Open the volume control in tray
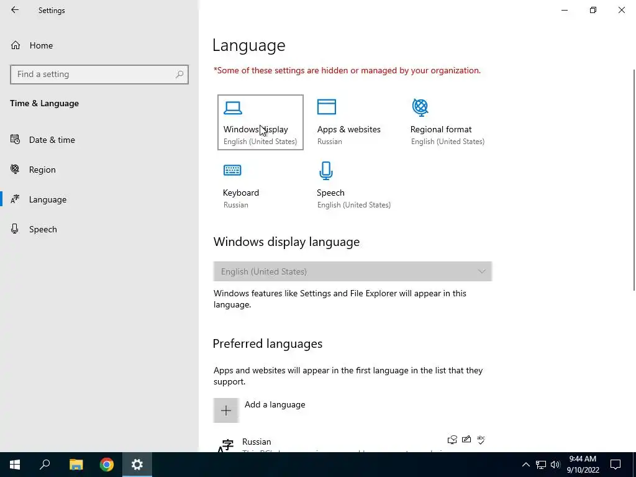 tap(555, 465)
